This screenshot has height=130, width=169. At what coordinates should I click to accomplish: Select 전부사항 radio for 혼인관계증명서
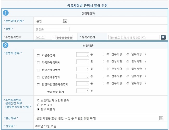(107, 69)
